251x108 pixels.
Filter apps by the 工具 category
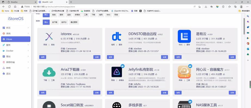point(86,15)
